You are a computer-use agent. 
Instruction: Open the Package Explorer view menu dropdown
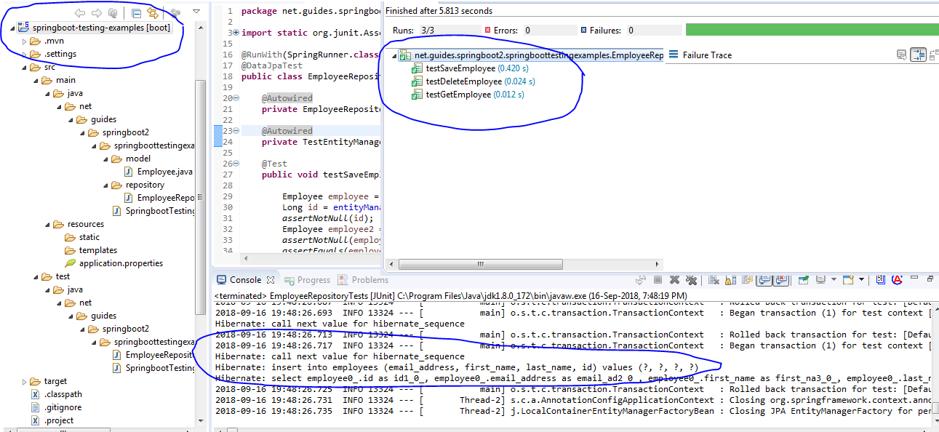[196, 12]
